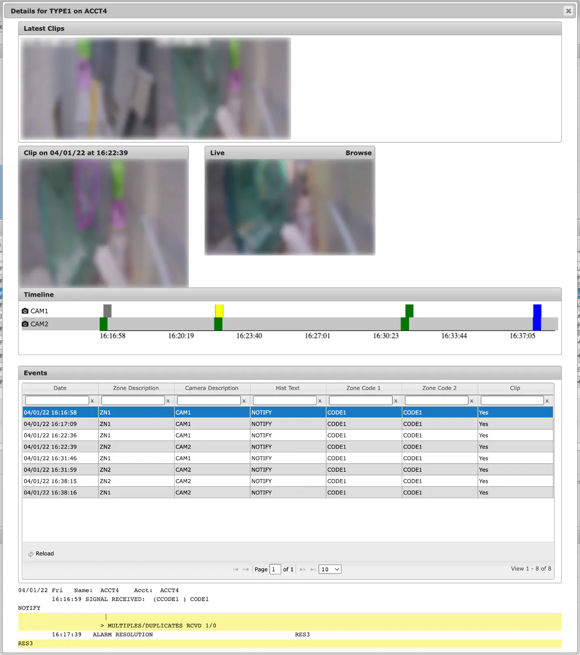Clear the Zone Code 1 filter with x

coord(396,401)
